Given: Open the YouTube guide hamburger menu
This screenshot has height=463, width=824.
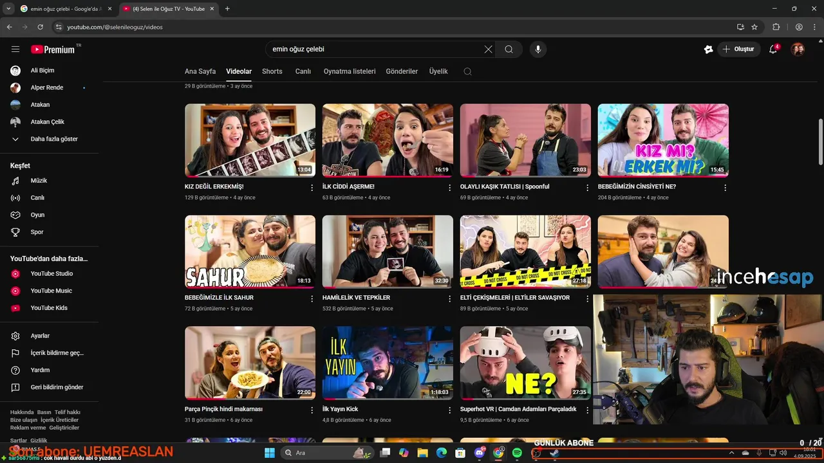Looking at the screenshot, I should (15, 50).
